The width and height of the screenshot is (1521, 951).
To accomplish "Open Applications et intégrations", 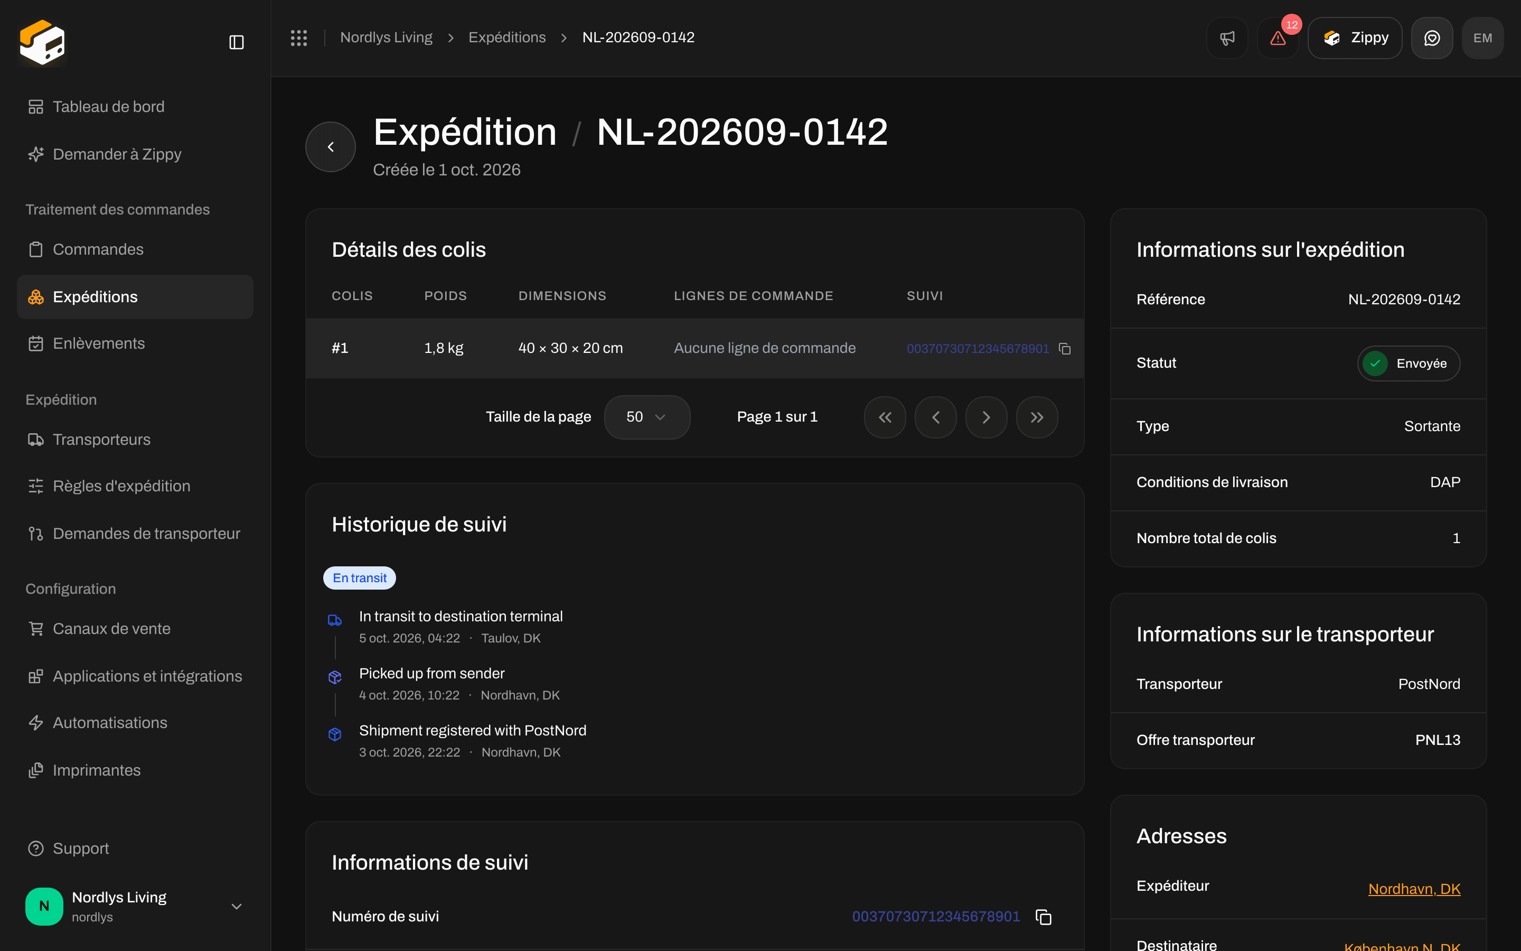I will click(x=135, y=676).
